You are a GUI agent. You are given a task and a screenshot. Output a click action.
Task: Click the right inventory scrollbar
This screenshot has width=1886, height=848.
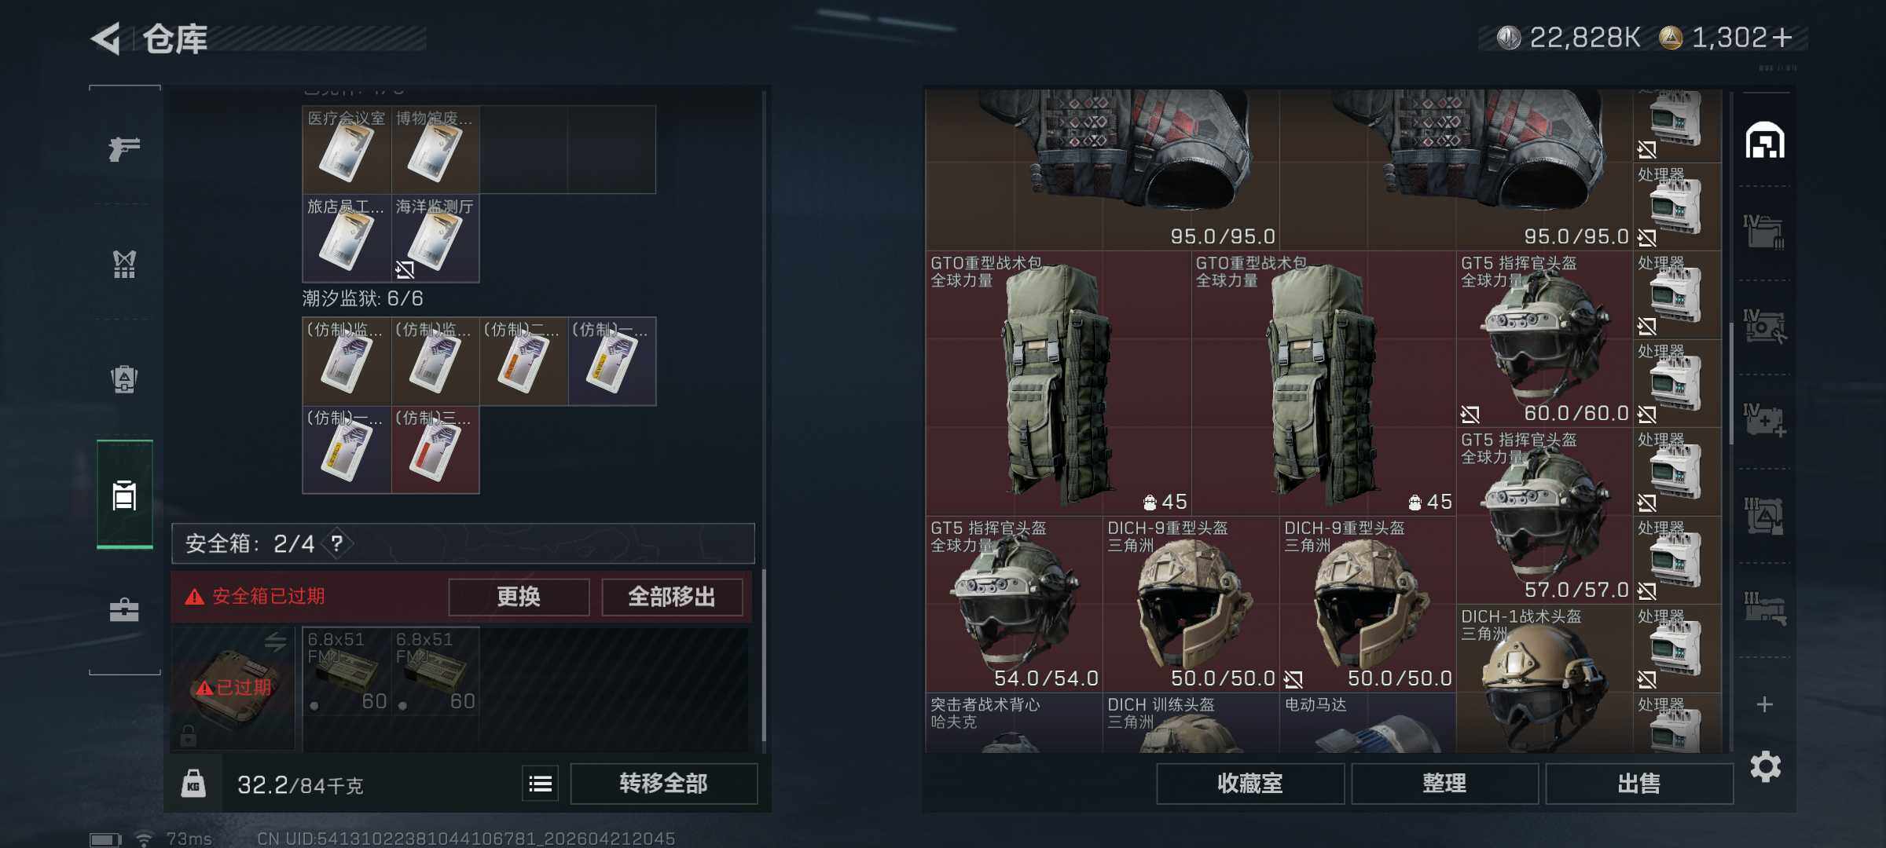(1731, 383)
